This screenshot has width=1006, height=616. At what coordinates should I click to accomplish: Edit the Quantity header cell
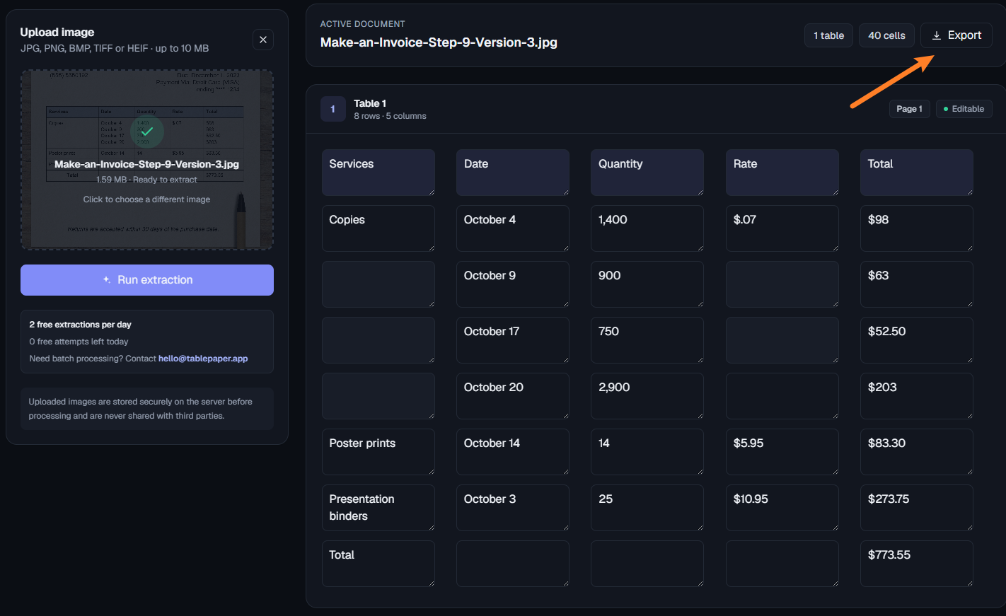[647, 173]
